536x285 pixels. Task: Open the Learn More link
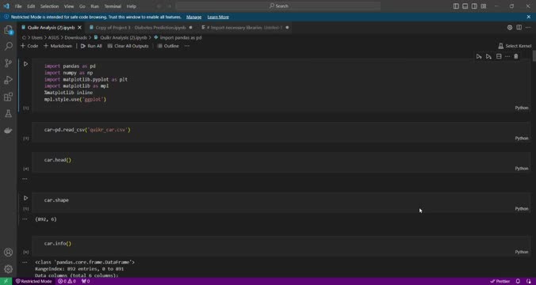(x=218, y=17)
